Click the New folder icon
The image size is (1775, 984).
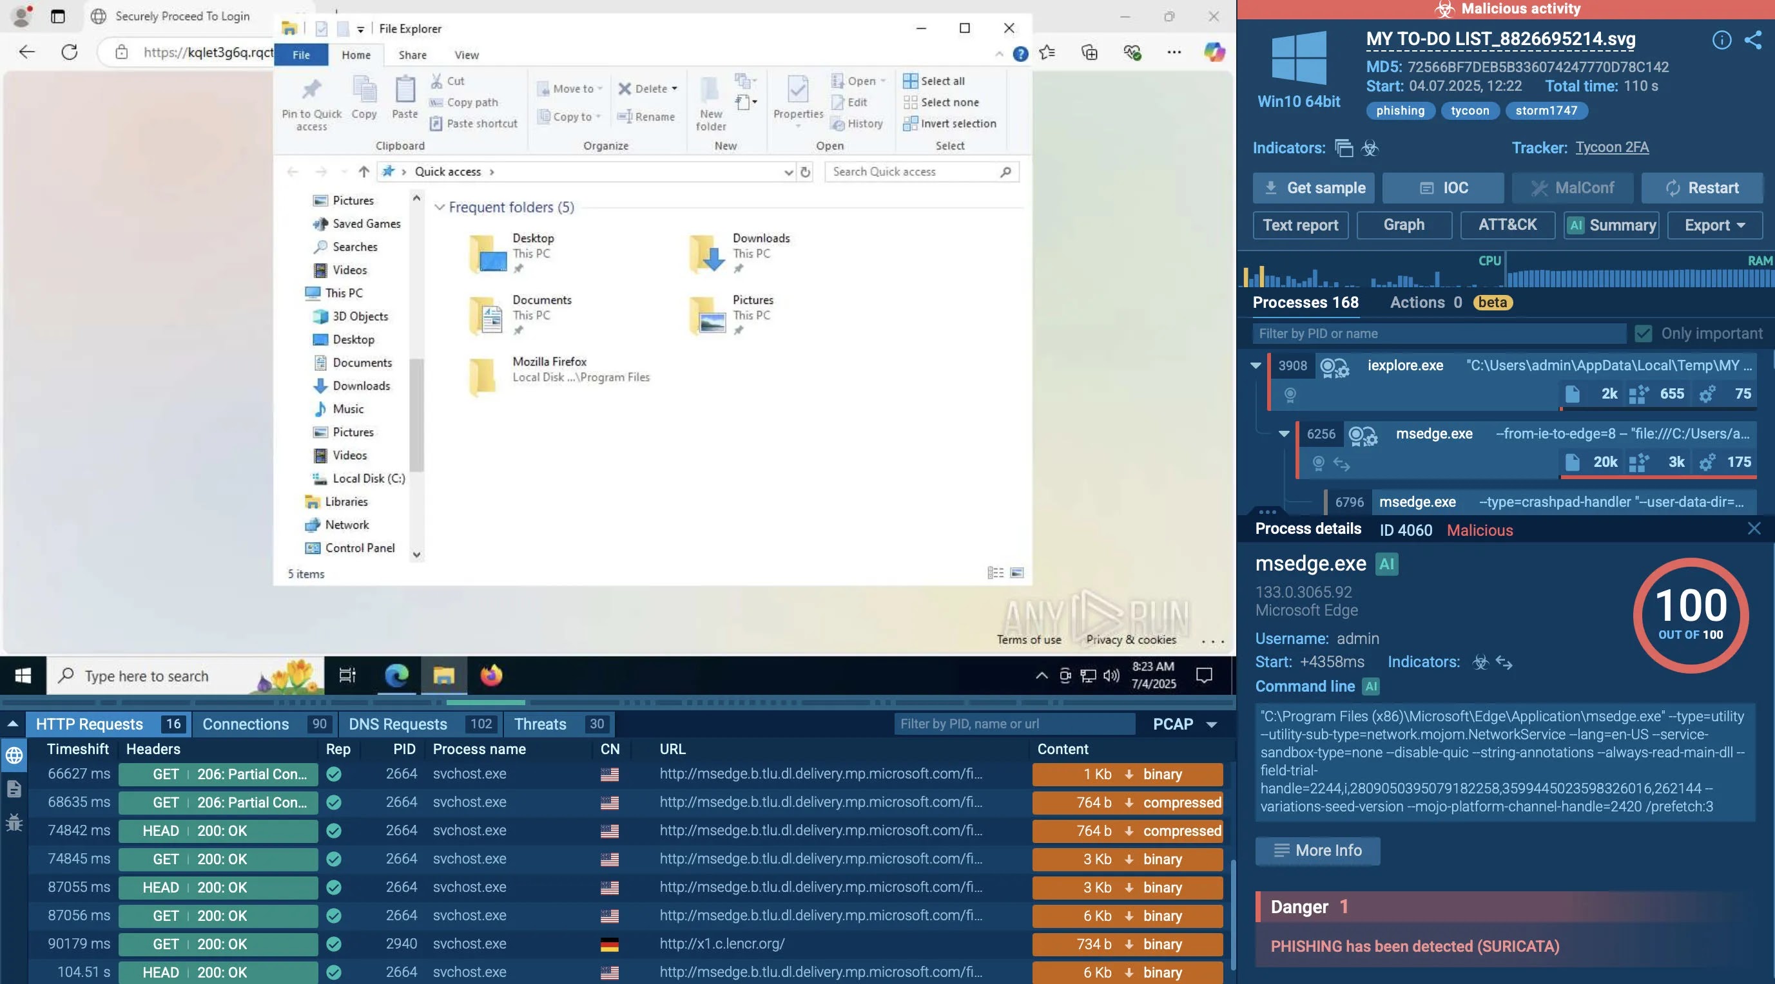click(710, 103)
